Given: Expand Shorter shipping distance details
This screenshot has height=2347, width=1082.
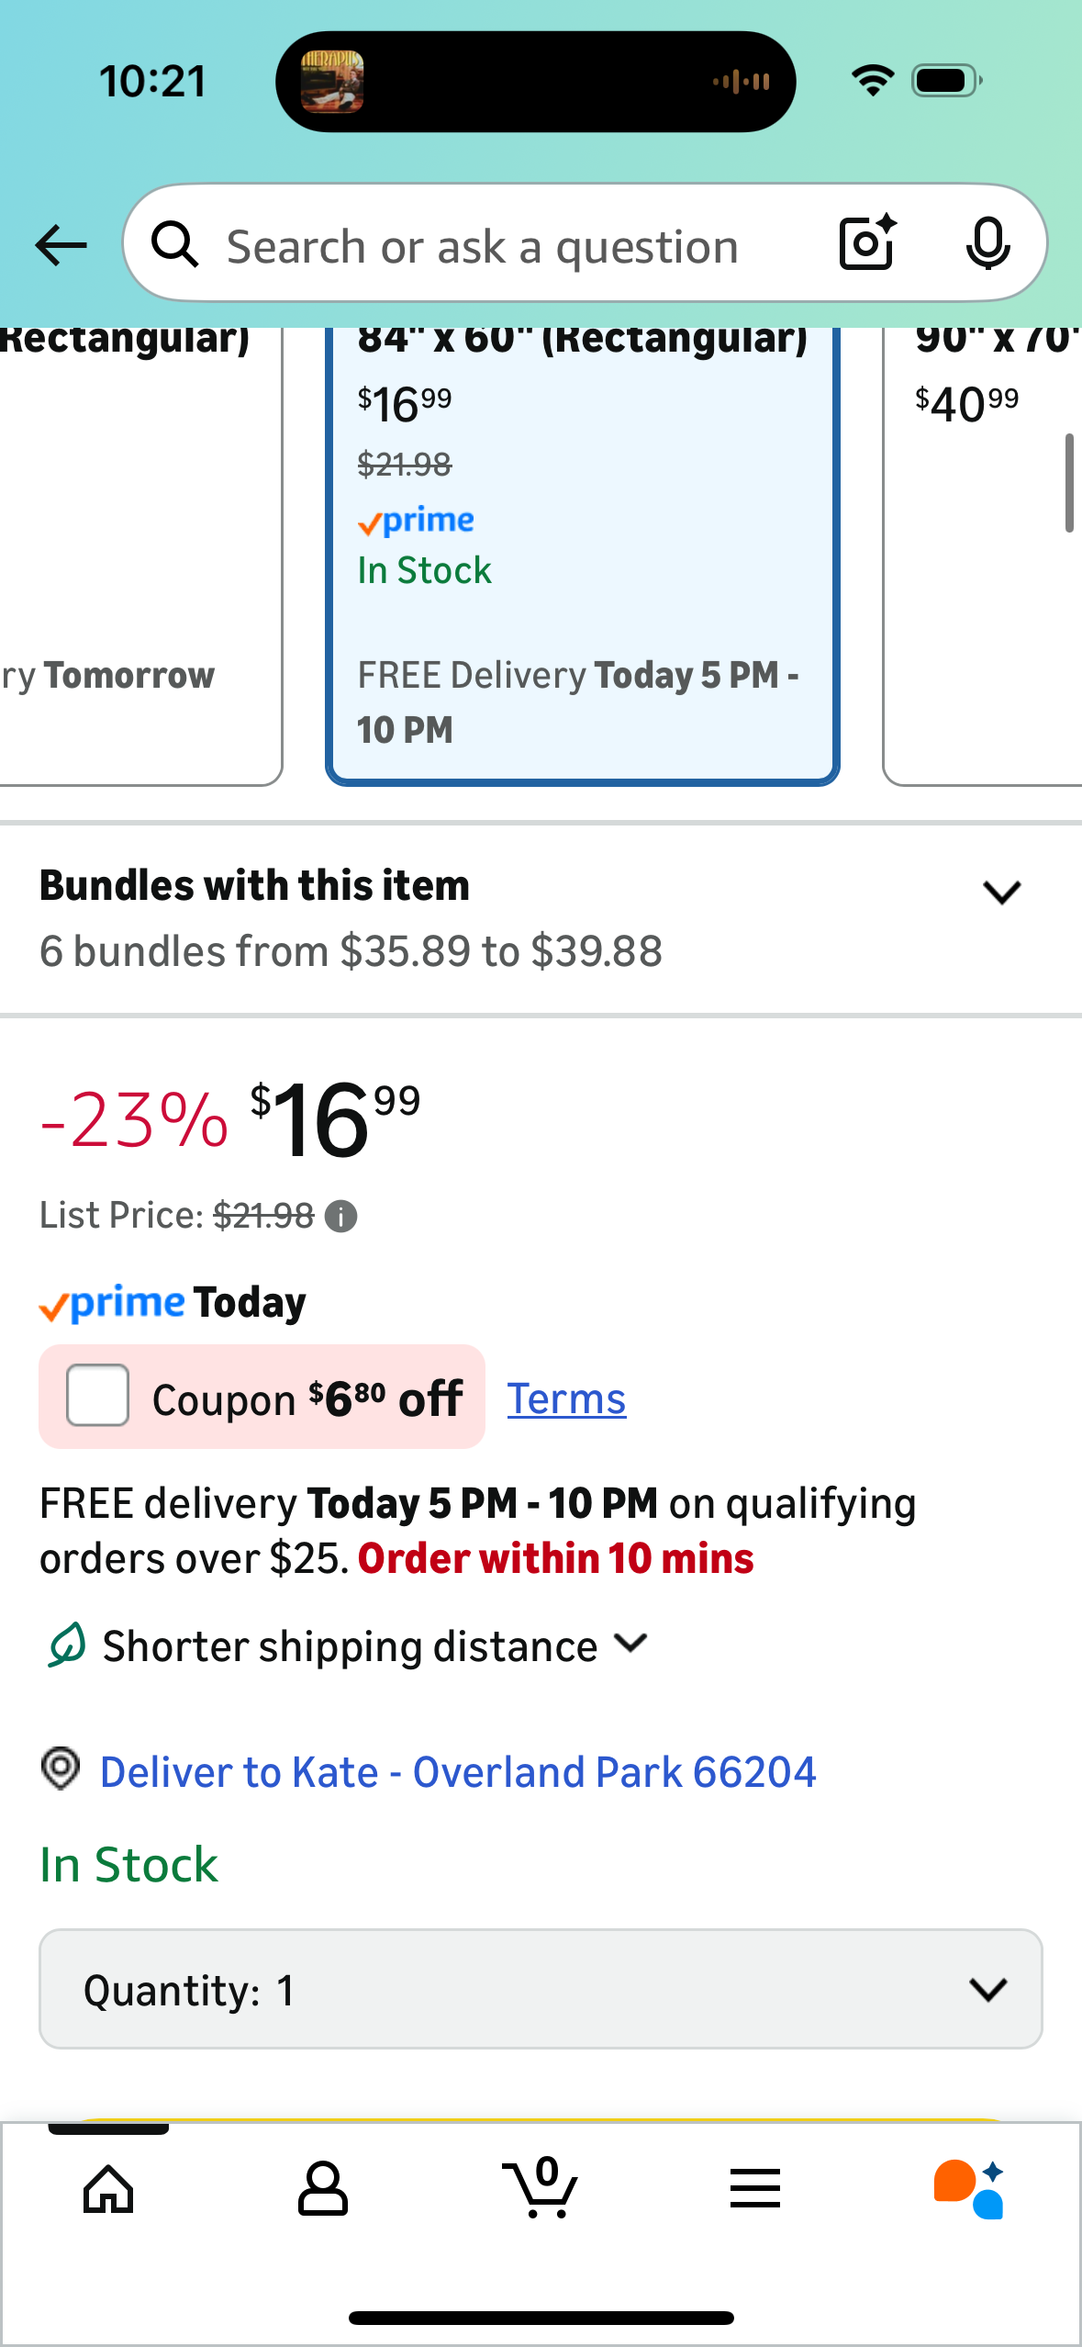Looking at the screenshot, I should click(631, 1645).
